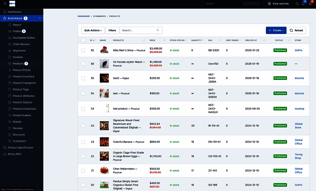Sort by the Price column sort icon
Image resolution: width=316 pixels, height=191 pixels.
(165, 40)
